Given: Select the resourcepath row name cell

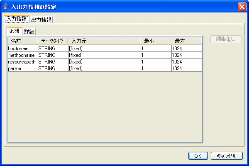Looking at the screenshot, I should point(22,62).
